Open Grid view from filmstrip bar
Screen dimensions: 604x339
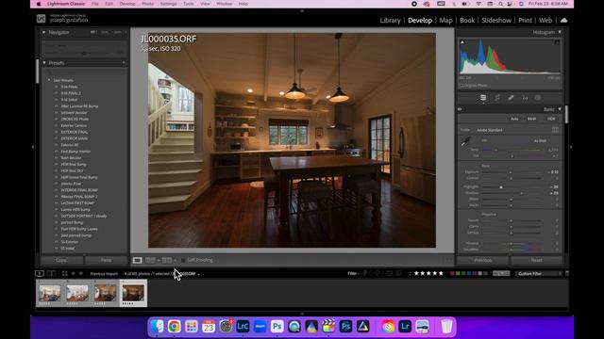coord(65,274)
